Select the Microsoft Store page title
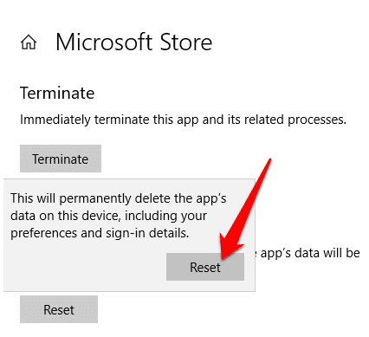 tap(134, 42)
